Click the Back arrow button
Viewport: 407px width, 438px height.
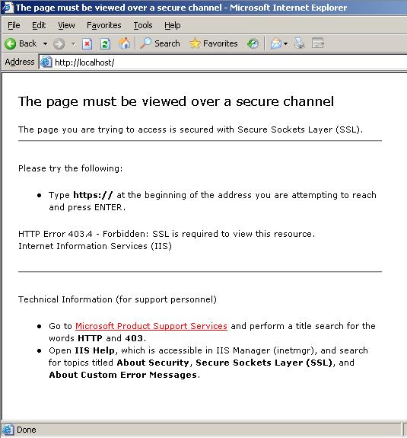[x=21, y=43]
